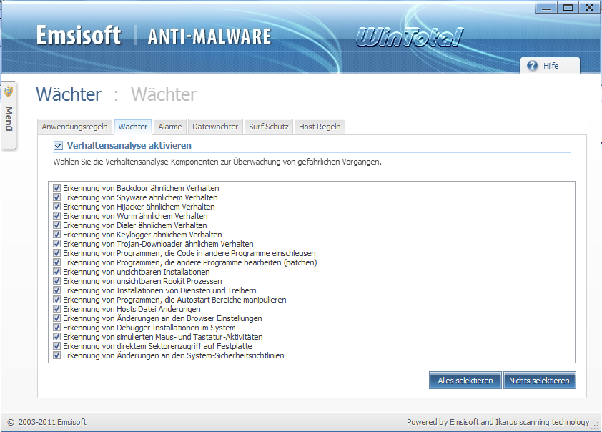Toggle the Verhaltensanalyse aktivieren checkbox
Image resolution: width=602 pixels, height=432 pixels.
59,146
